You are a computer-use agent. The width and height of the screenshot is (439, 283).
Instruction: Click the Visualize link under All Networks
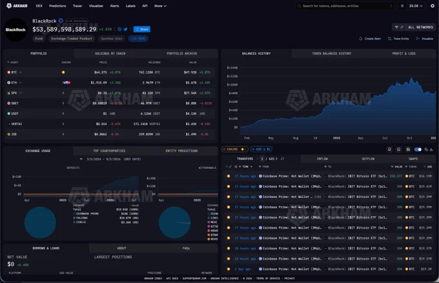(x=425, y=39)
